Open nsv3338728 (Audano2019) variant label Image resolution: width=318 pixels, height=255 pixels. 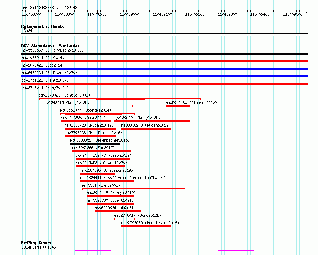click(89, 125)
